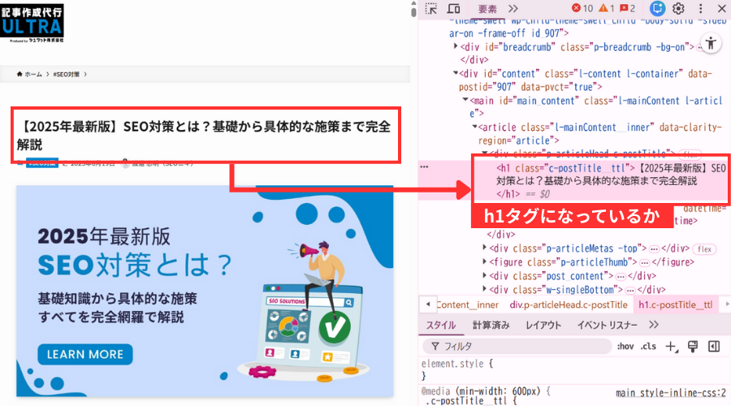Open the main_style-inline-css:2 source link
731x406 pixels.
pos(670,393)
